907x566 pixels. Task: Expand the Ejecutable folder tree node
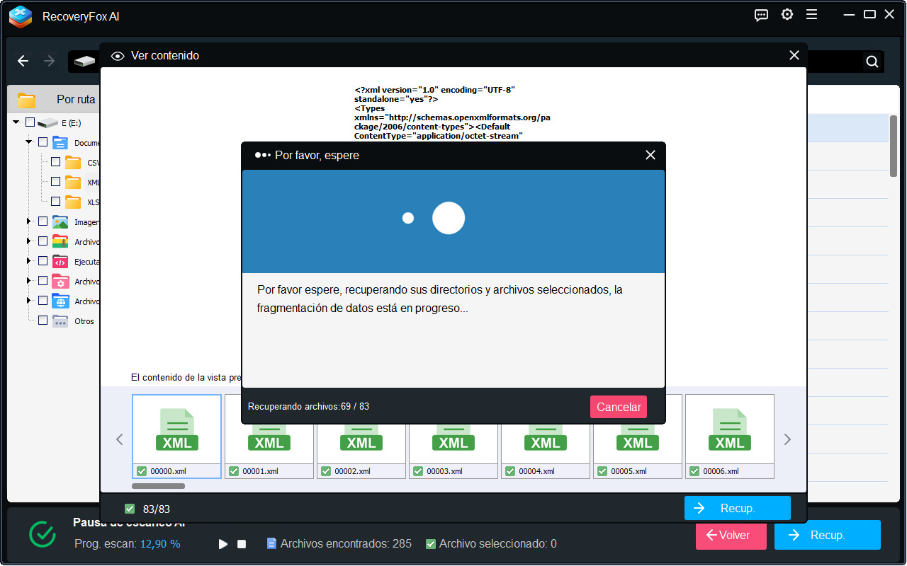tap(29, 261)
